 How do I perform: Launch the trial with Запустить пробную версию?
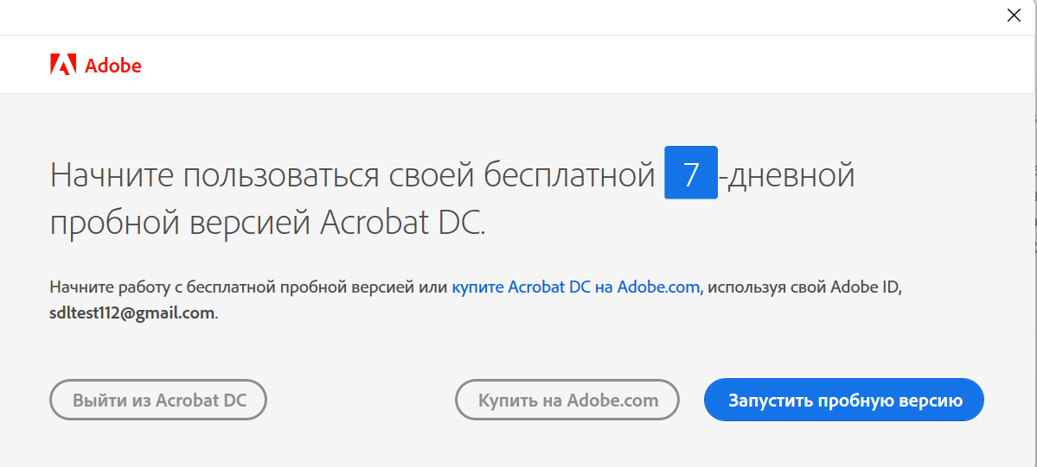point(844,401)
